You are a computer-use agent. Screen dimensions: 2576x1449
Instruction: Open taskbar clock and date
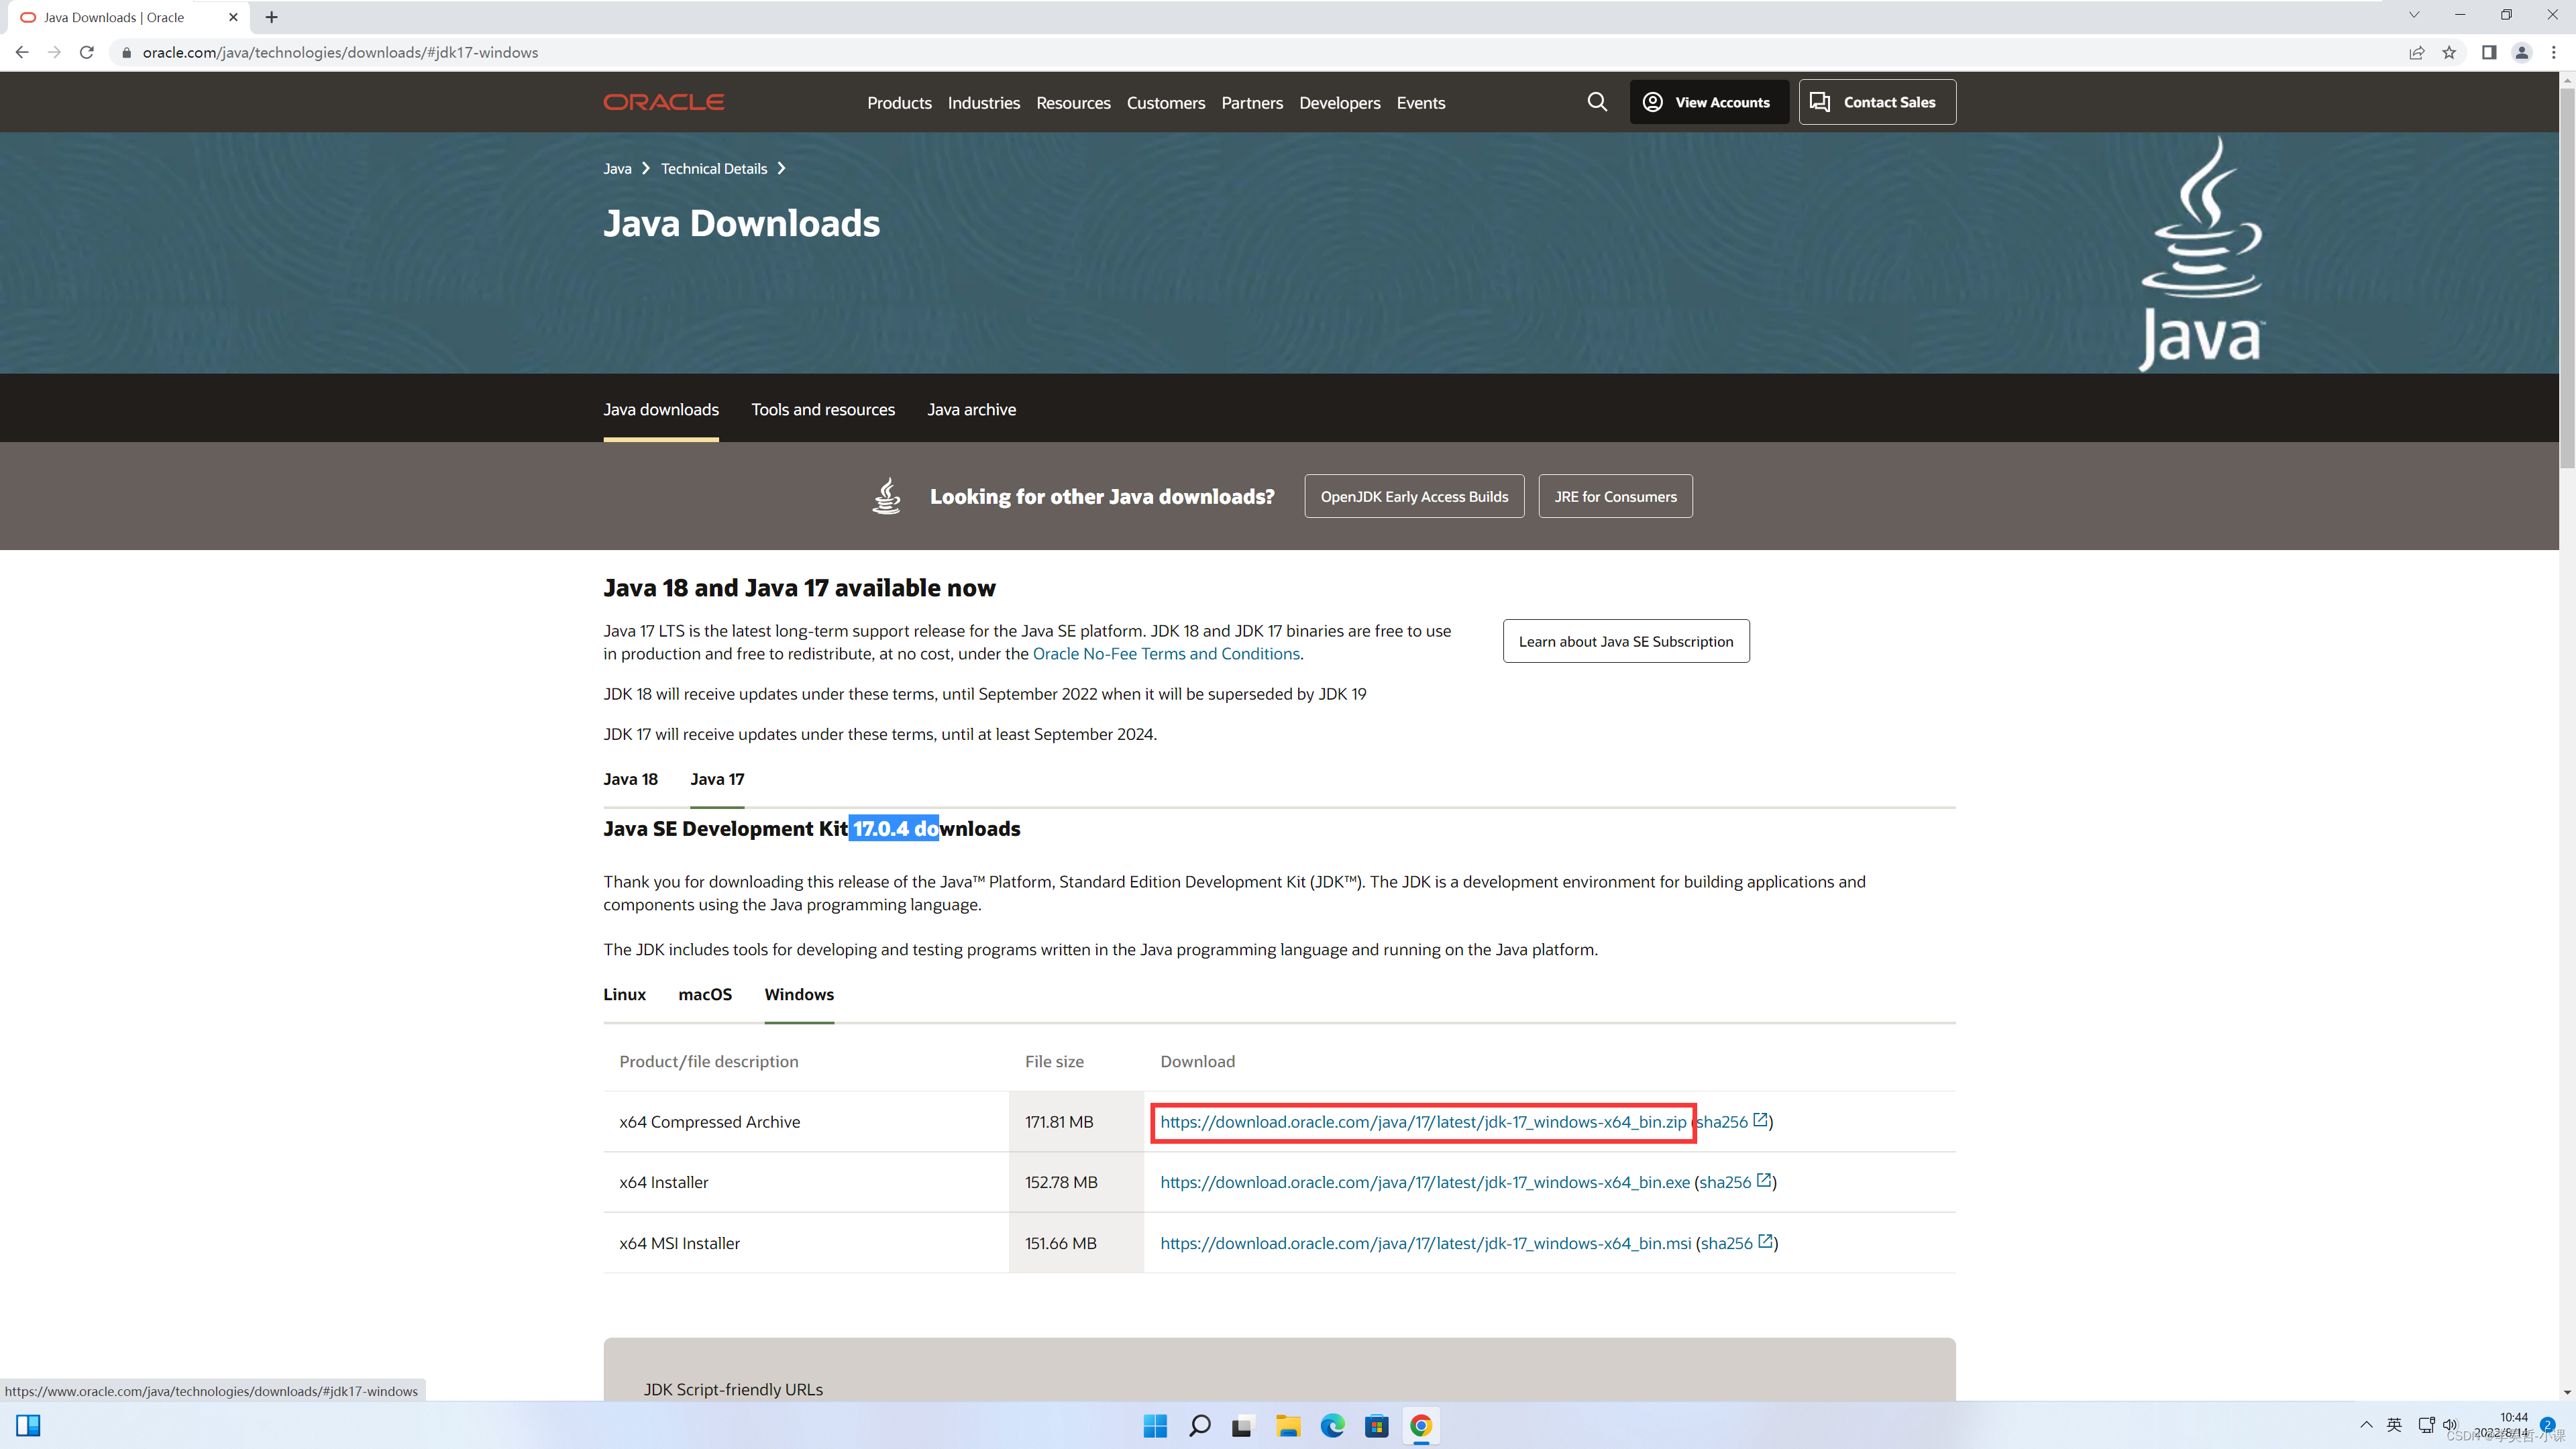[x=2502, y=1425]
